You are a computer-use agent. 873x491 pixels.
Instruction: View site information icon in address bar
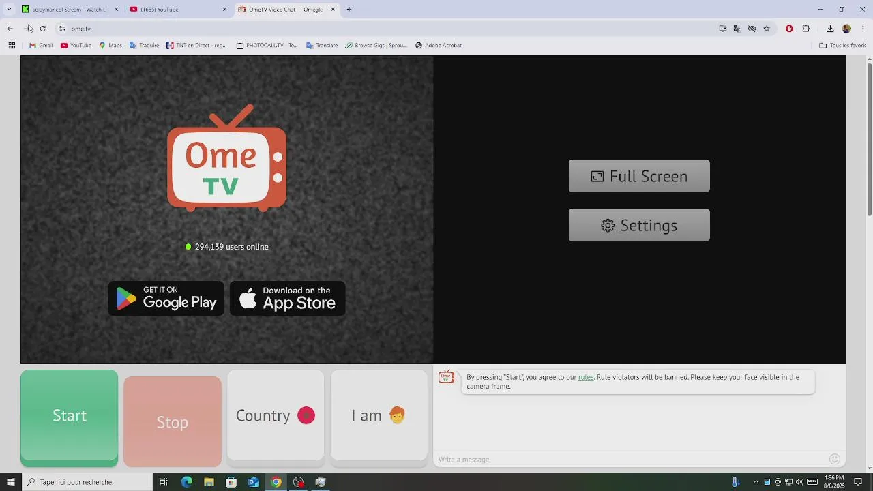(x=62, y=29)
